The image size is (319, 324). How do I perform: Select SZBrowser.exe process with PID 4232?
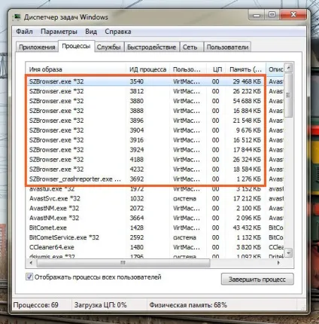click(x=155, y=170)
